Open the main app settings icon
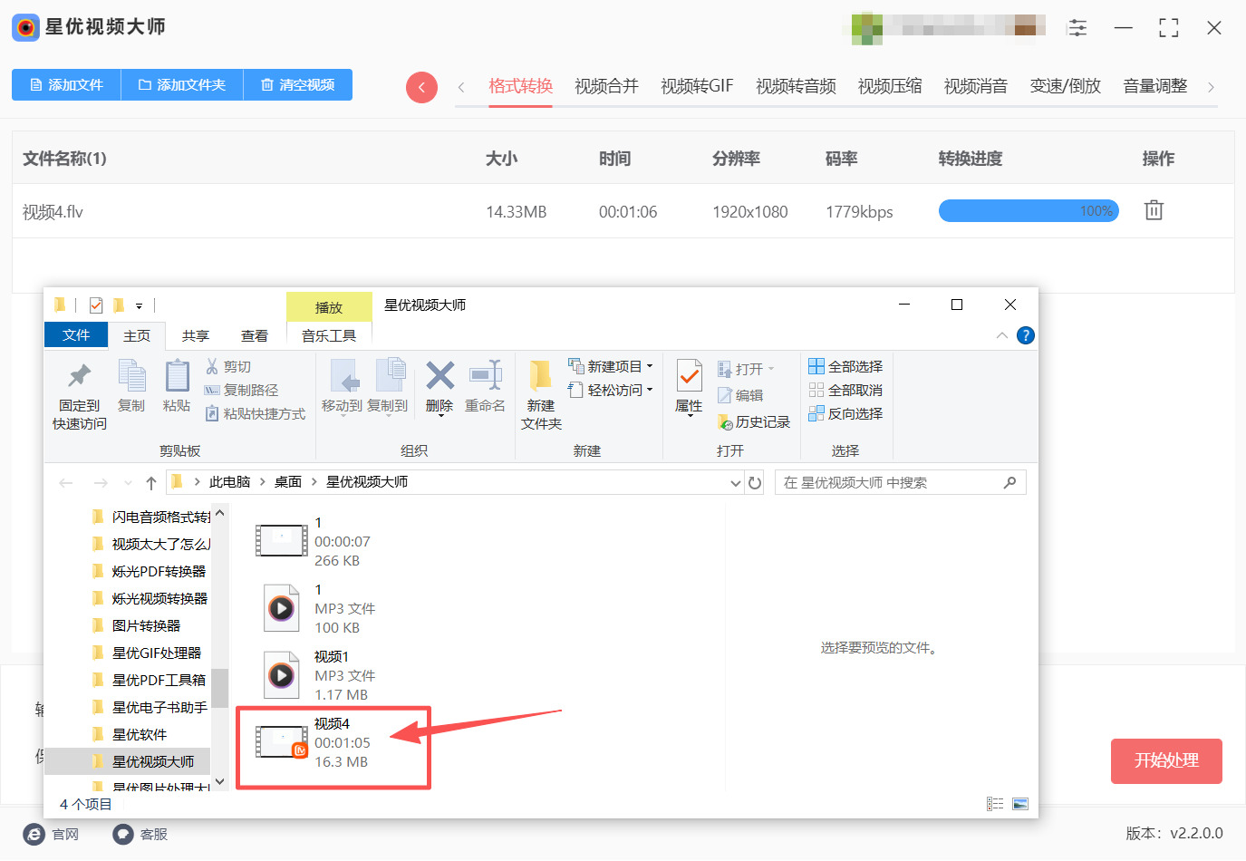Viewport: 1246px width, 861px height. click(x=1077, y=28)
